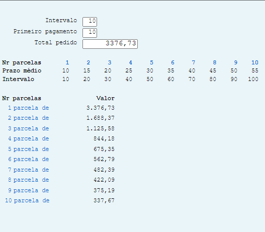Choose 7 in the Nr parcelas row

(x=194, y=62)
